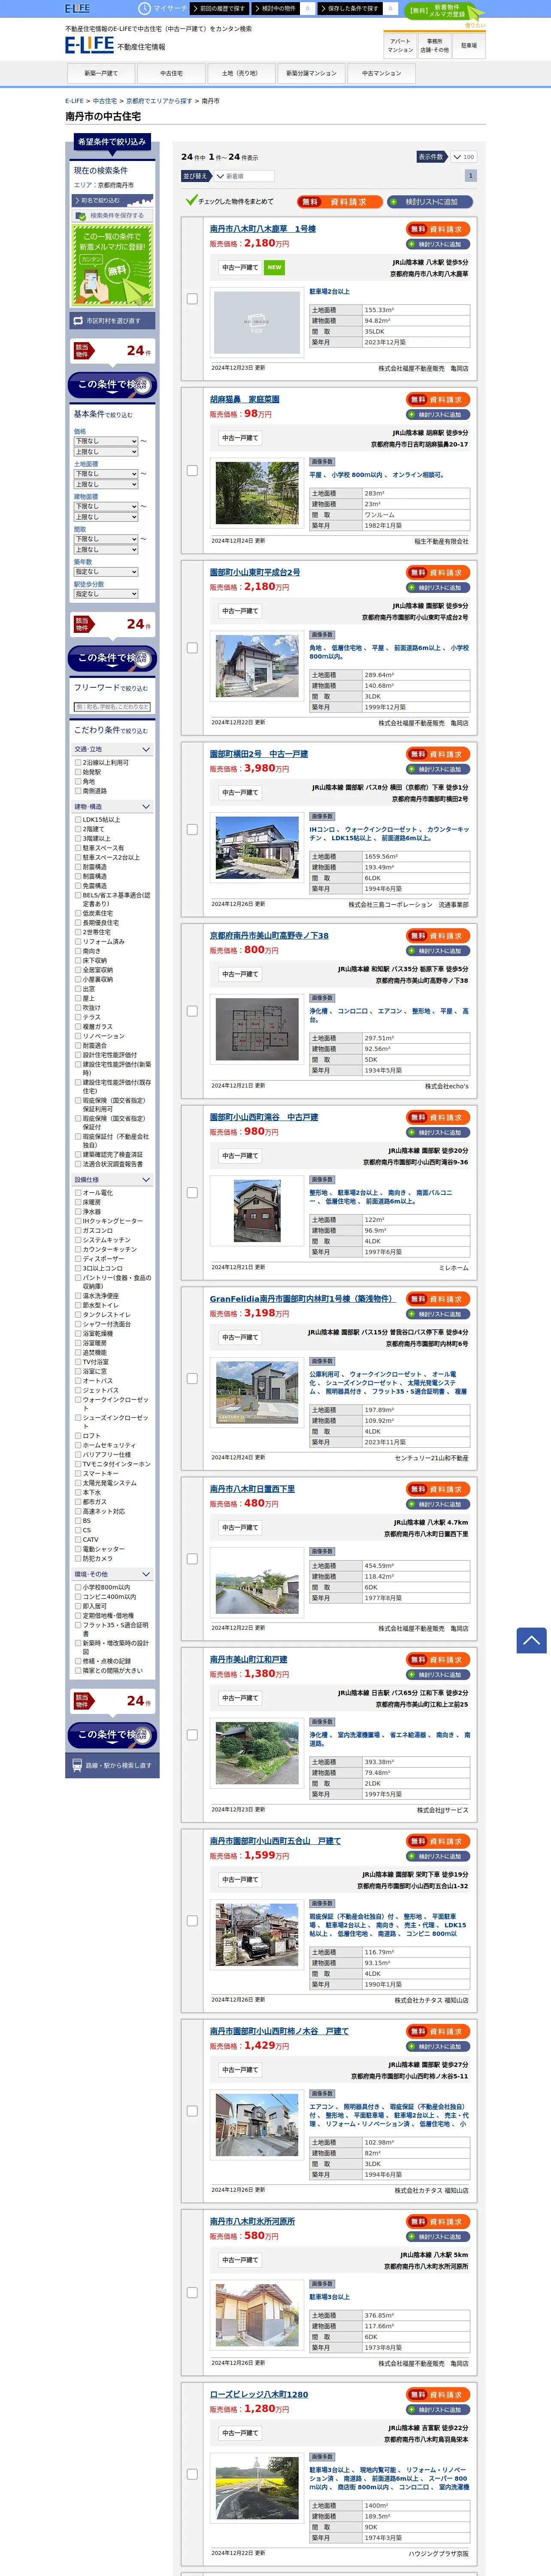
Task: Open the 駅徒歩分数 指定なし dropdown
Action: click(106, 594)
